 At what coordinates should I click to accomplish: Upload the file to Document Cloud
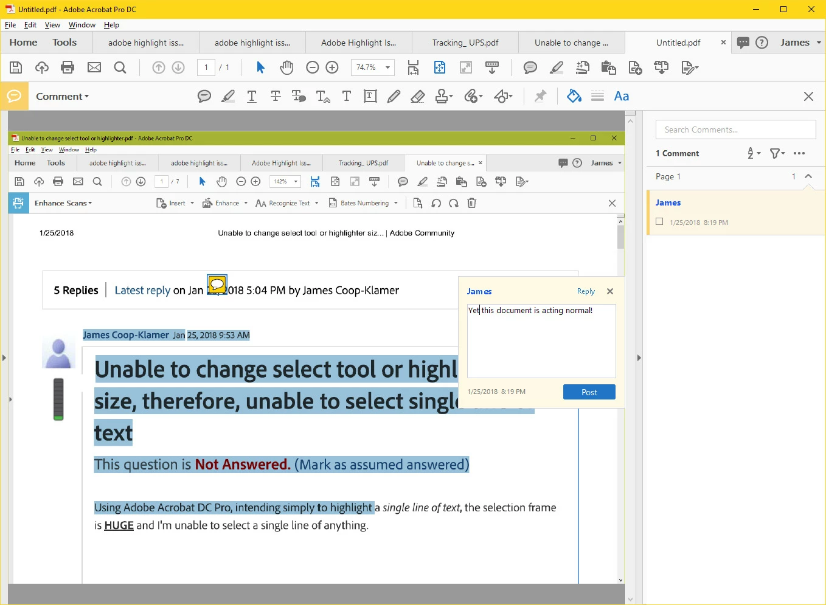pyautogui.click(x=42, y=67)
